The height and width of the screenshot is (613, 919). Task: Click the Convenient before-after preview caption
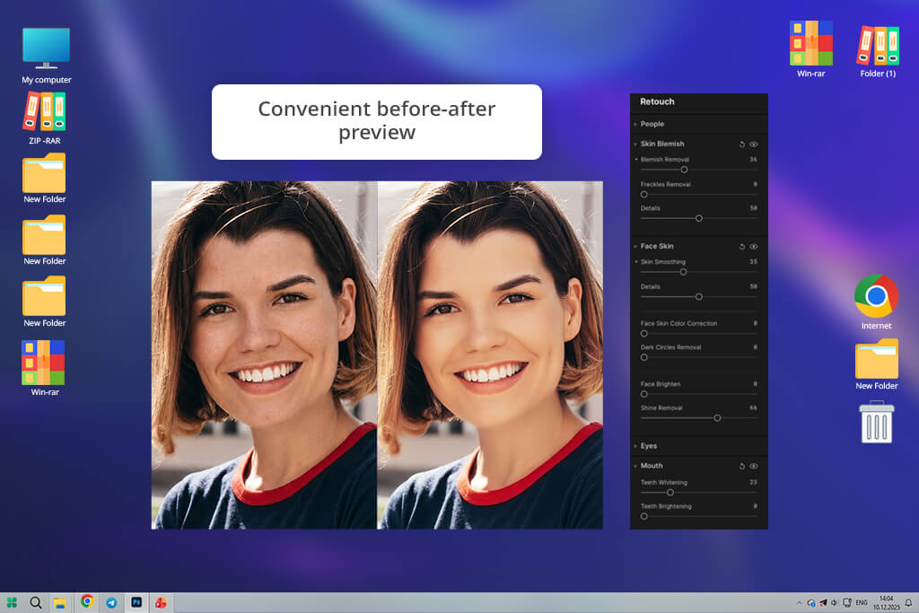coord(377,121)
